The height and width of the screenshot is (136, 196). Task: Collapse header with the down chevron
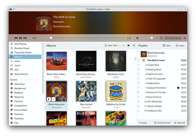pyautogui.click(x=11, y=38)
